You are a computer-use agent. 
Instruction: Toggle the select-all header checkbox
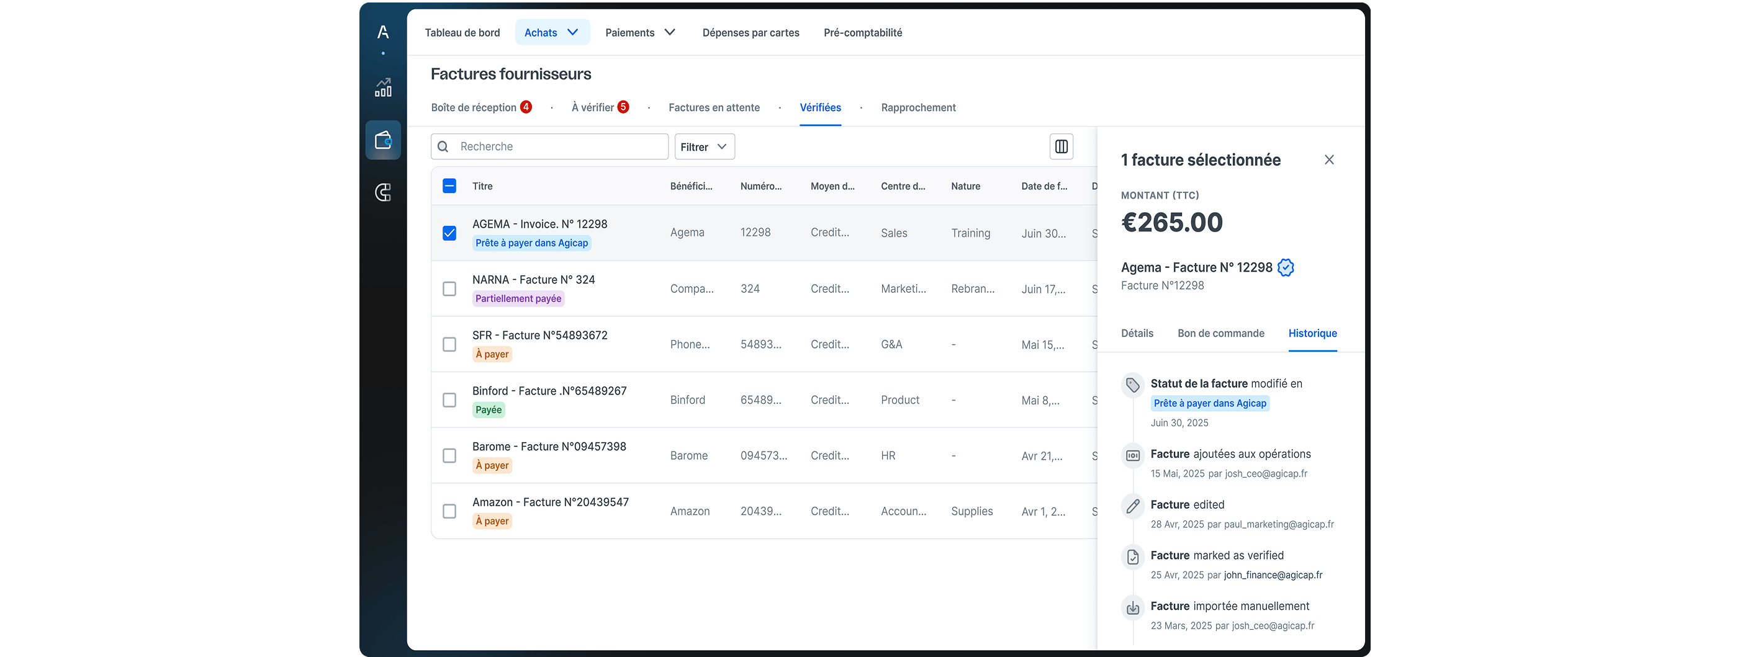click(449, 186)
